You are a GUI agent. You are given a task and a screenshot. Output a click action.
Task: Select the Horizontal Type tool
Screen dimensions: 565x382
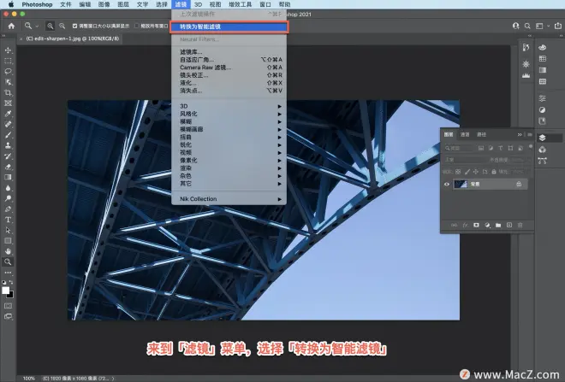(8, 220)
